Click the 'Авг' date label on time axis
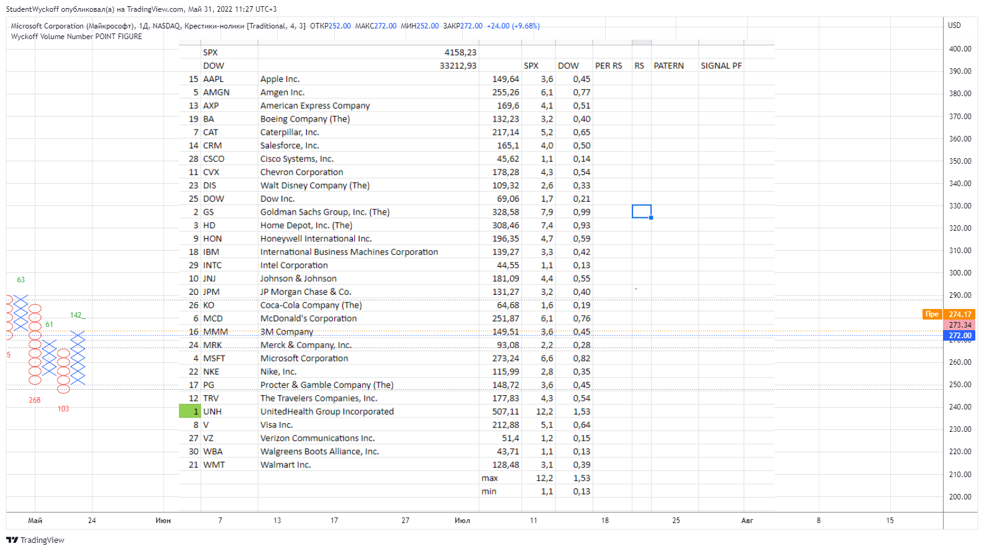 point(747,521)
